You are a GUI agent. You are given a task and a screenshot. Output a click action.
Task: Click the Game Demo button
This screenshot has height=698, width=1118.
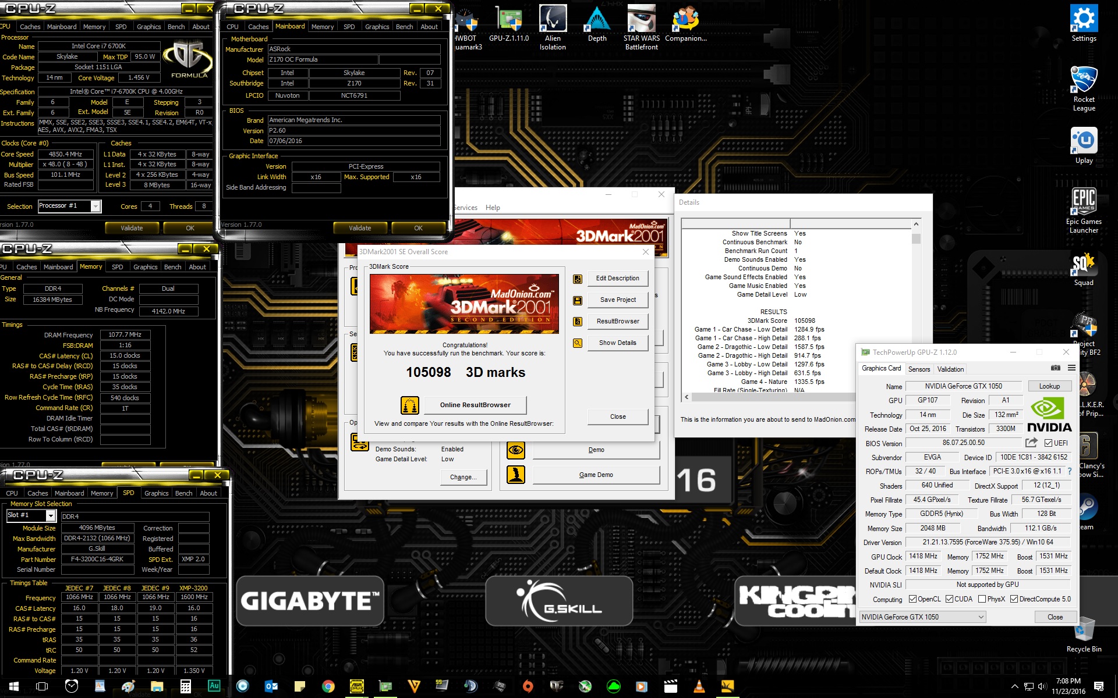click(x=596, y=475)
